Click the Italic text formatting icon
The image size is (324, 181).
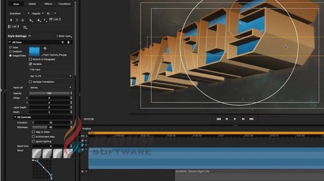17,20
